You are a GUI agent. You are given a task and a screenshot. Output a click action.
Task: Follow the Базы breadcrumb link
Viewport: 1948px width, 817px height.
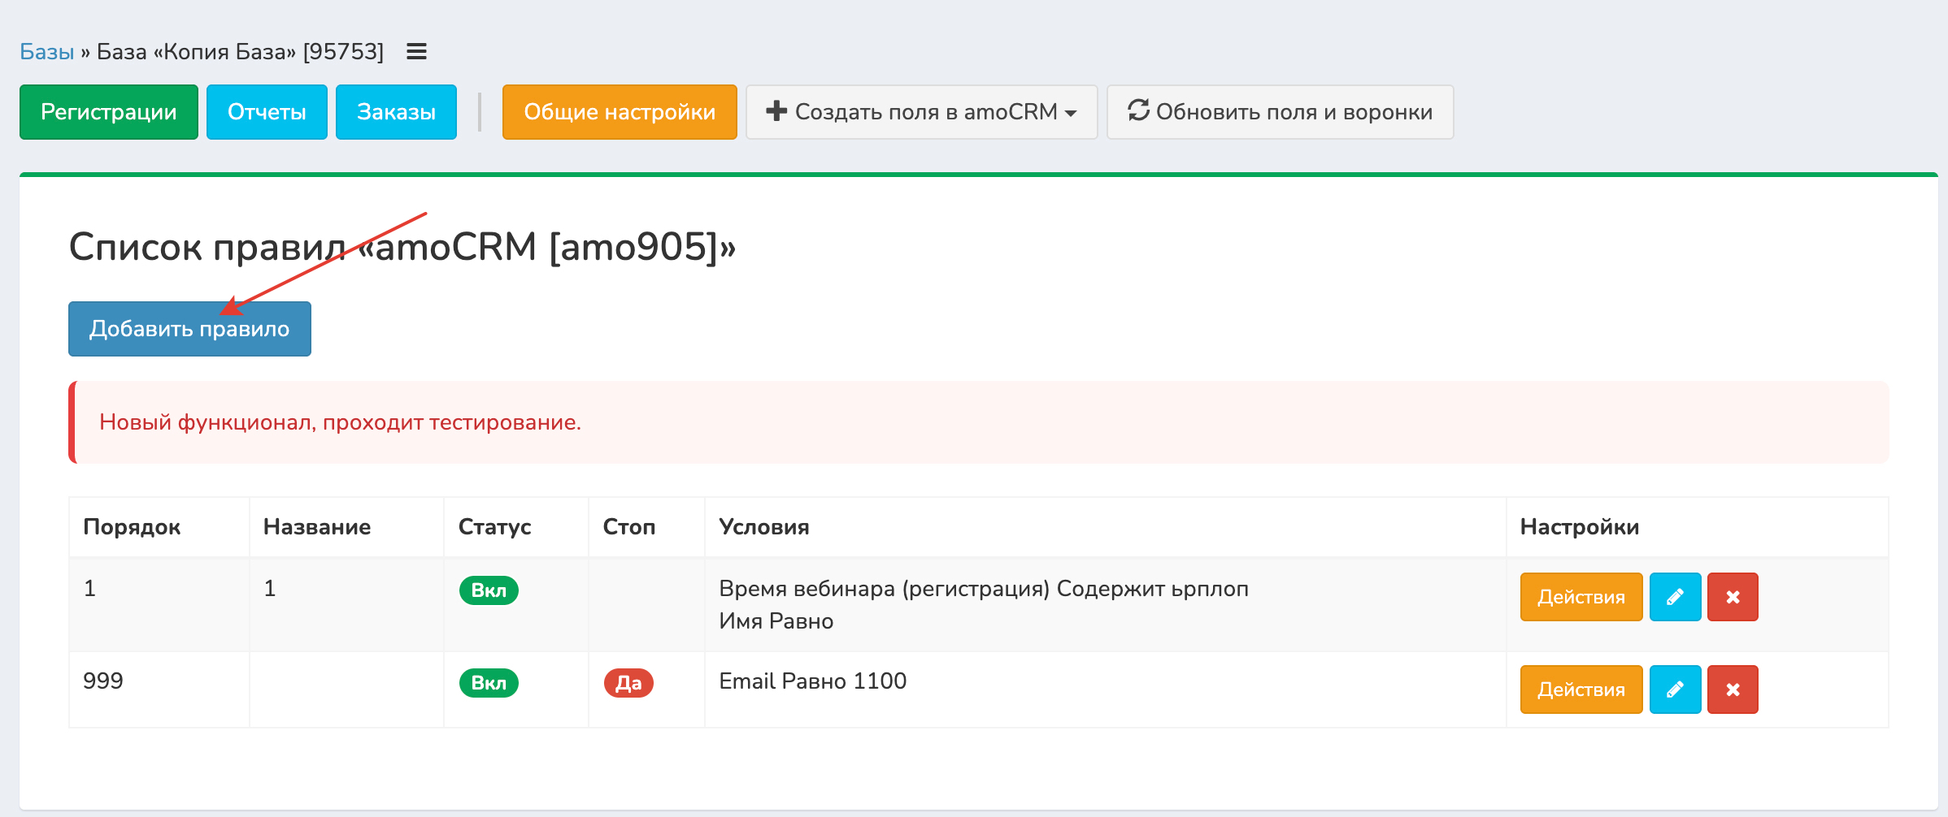(x=47, y=52)
